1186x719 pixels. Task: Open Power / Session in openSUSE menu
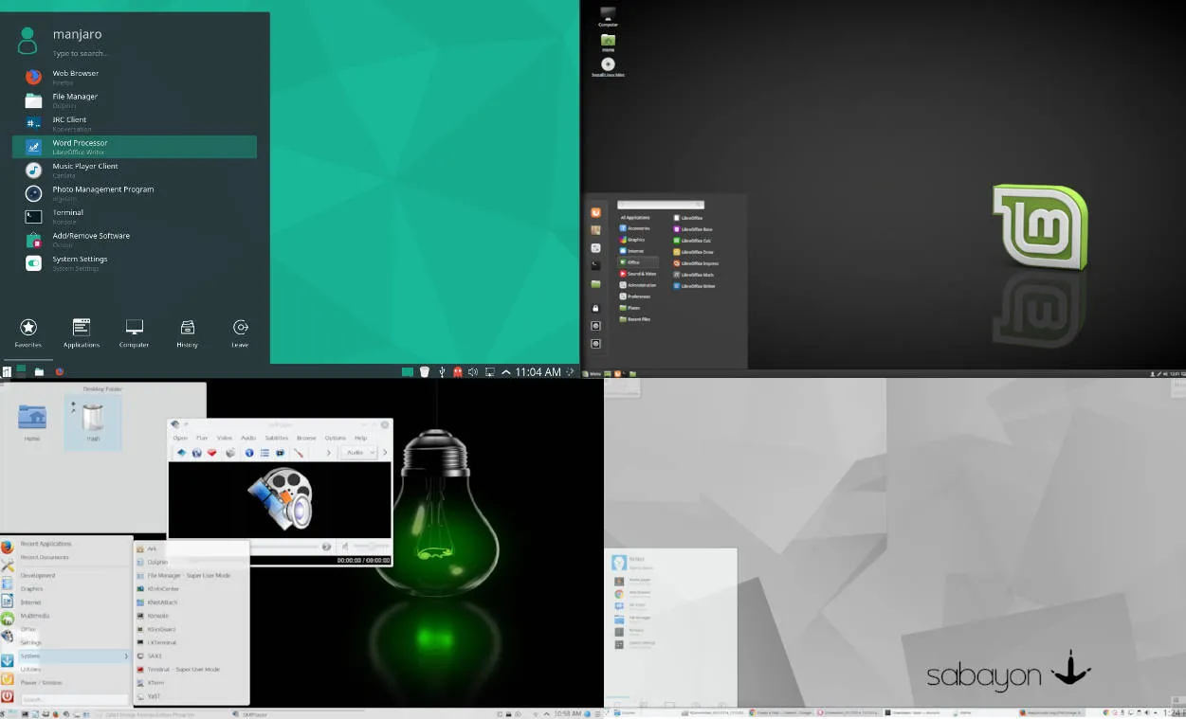pyautogui.click(x=42, y=682)
